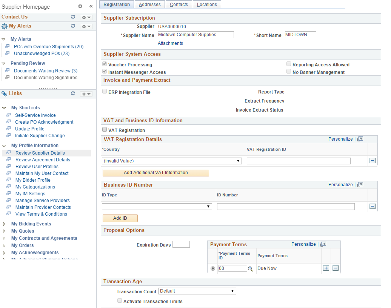The width and height of the screenshot is (391, 308).
Task: Toggle Instant Messenger Access checkbox
Action: pyautogui.click(x=105, y=72)
